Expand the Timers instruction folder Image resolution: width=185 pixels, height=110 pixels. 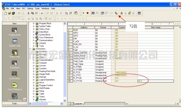34,97
